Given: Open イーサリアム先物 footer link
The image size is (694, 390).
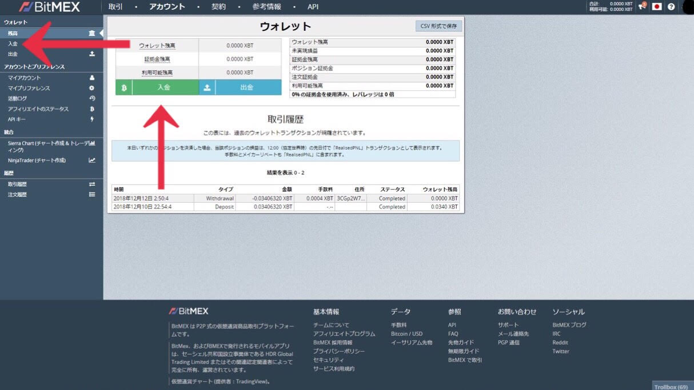Looking at the screenshot, I should 412,343.
